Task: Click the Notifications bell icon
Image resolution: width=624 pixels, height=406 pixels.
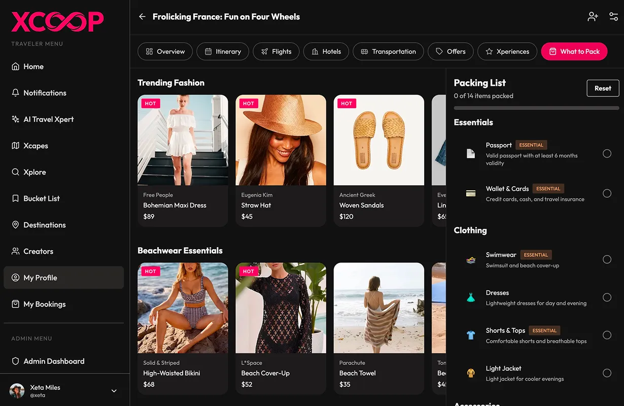Action: click(15, 93)
